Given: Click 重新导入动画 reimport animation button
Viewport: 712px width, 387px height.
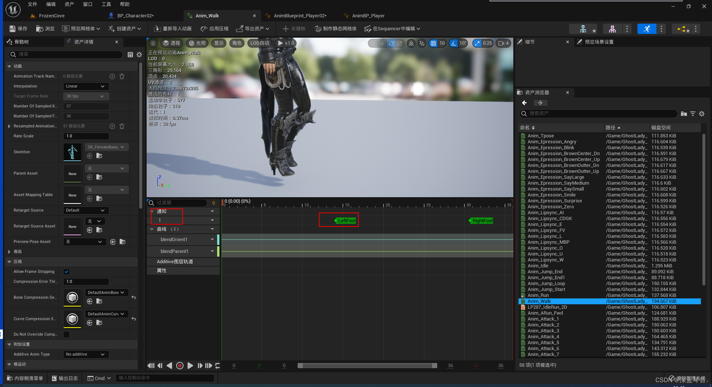Looking at the screenshot, I should click(172, 29).
